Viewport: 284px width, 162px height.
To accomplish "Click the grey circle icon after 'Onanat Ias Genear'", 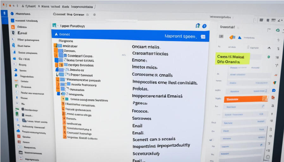I will click(x=94, y=15).
